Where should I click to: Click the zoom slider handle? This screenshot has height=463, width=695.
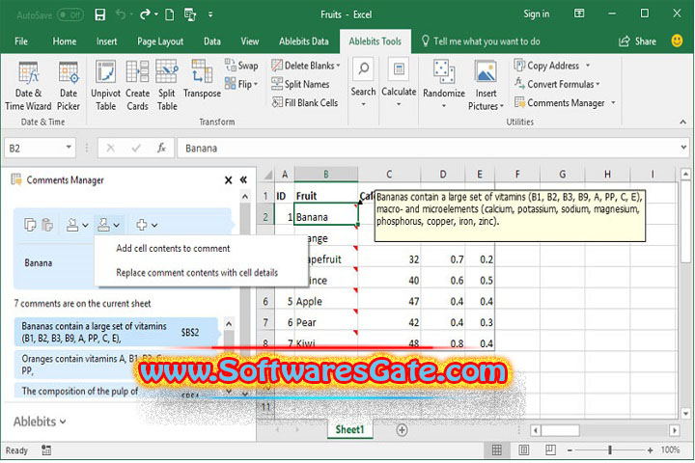tap(610, 450)
